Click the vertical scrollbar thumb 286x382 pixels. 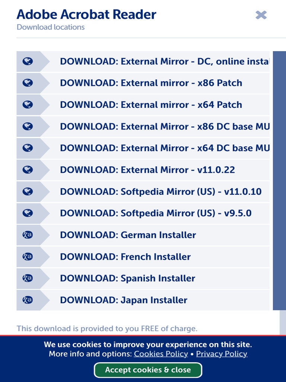279,181
